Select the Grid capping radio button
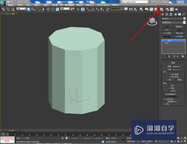Viewport: 187px width, 144px height. point(176,80)
